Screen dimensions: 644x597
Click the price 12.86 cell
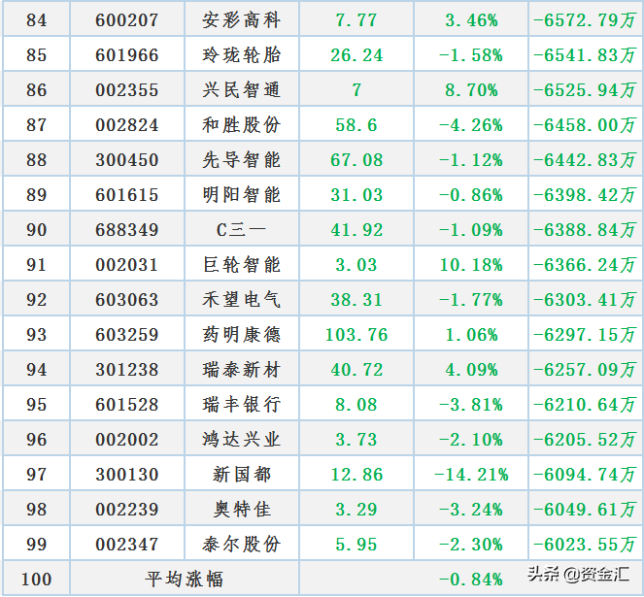point(356,475)
